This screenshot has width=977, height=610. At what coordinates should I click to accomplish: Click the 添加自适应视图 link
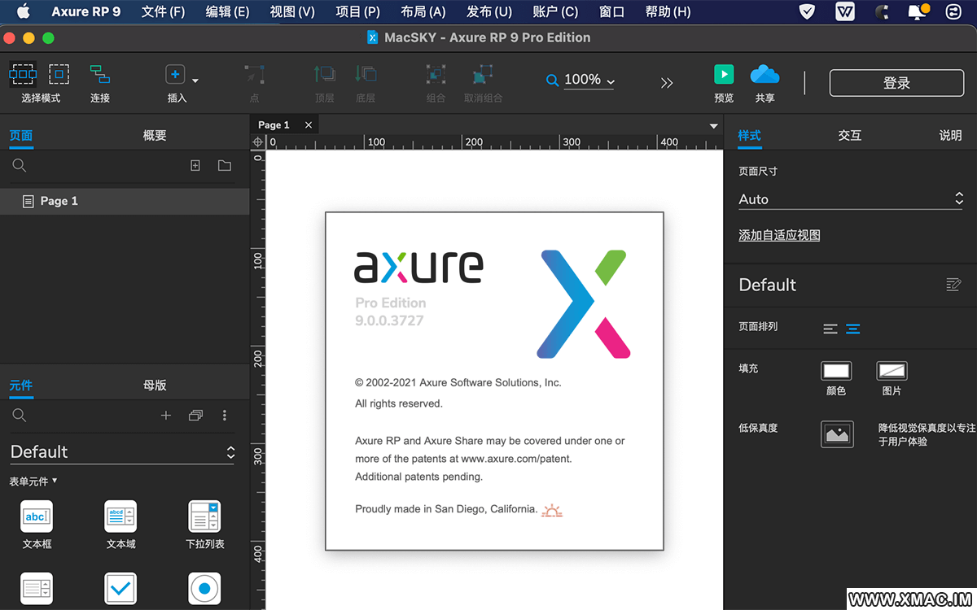[x=779, y=235]
